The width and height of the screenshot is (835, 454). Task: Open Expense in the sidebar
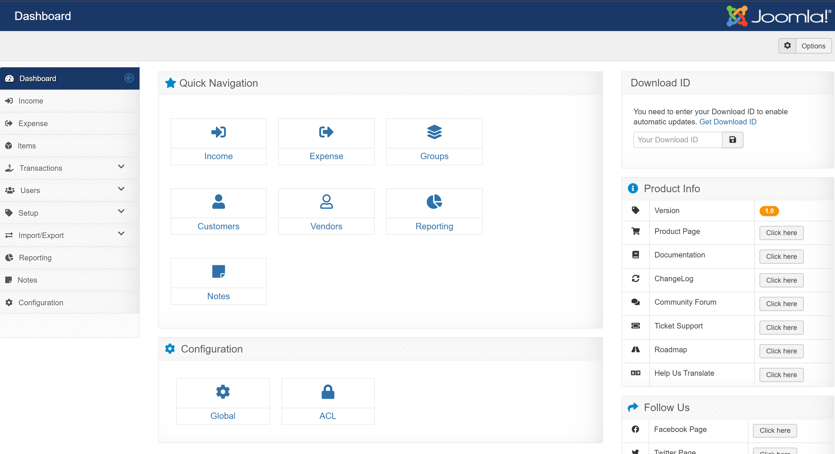click(70, 124)
